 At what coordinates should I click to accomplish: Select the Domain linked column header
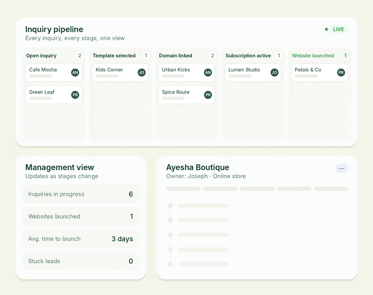pyautogui.click(x=175, y=55)
